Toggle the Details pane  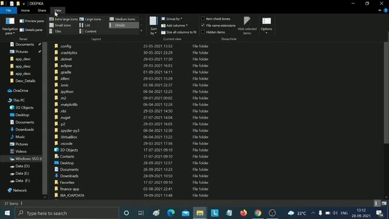(31, 30)
